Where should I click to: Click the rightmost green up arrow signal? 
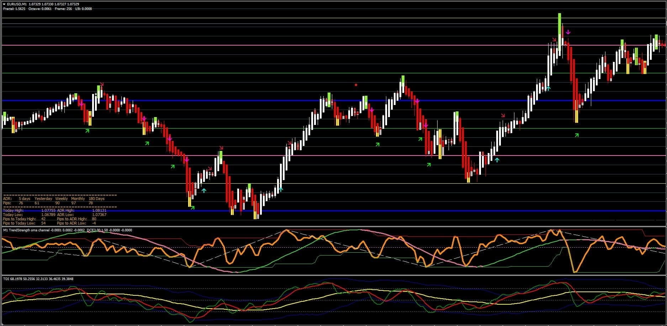(x=577, y=135)
